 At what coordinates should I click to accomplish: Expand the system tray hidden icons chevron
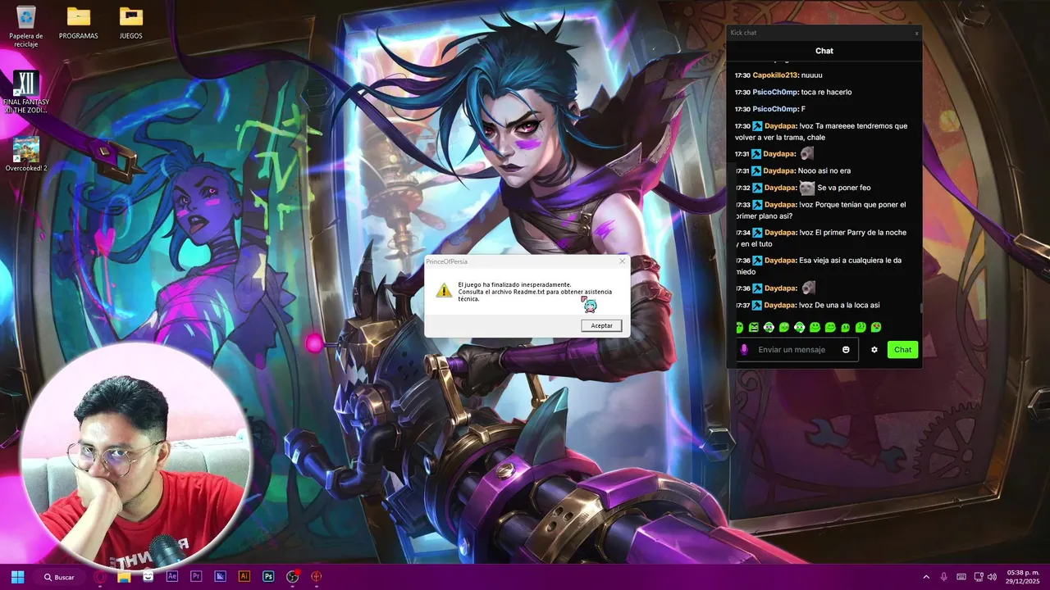point(926,577)
